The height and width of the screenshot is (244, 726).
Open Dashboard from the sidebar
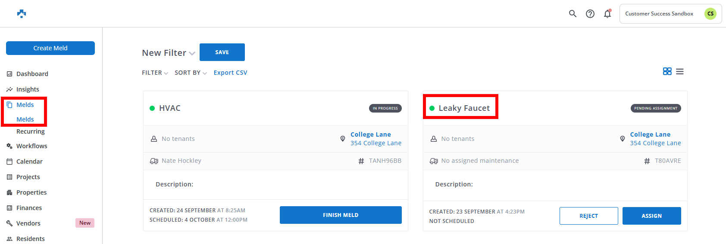pos(32,74)
